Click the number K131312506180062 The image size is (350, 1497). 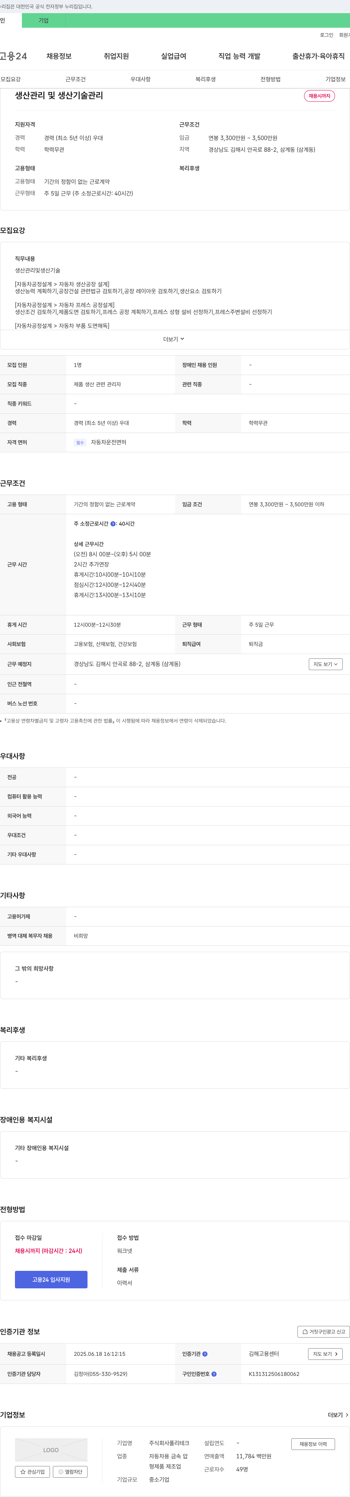274,1374
